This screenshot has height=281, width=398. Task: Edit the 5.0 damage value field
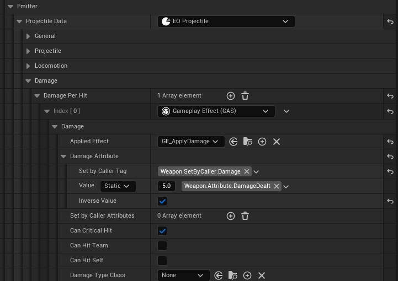[x=167, y=186]
